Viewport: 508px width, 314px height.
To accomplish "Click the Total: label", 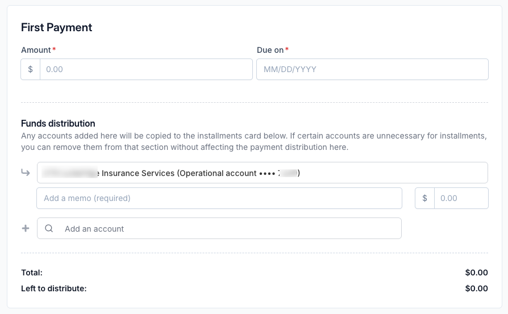I will pos(32,273).
